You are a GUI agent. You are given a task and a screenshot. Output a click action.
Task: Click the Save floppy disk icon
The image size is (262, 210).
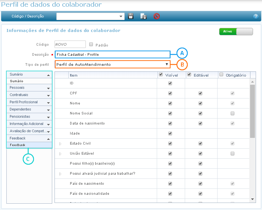[131, 16]
